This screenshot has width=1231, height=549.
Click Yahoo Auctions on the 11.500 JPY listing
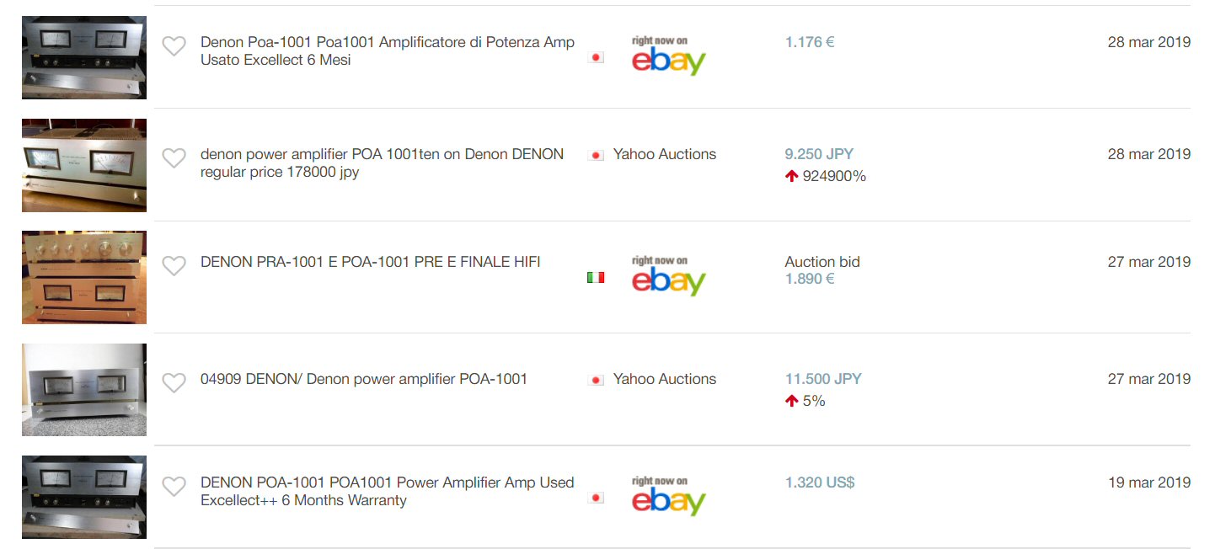point(664,379)
